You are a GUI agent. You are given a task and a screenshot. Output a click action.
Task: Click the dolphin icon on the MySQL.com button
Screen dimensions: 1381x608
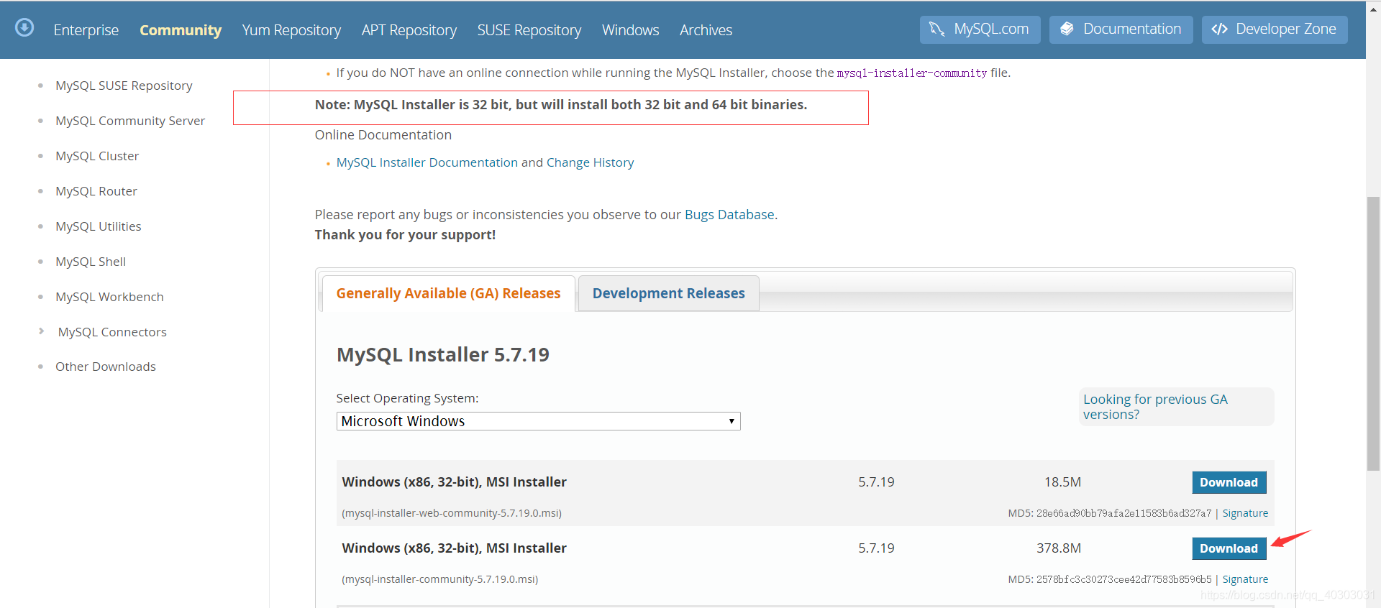tap(936, 29)
